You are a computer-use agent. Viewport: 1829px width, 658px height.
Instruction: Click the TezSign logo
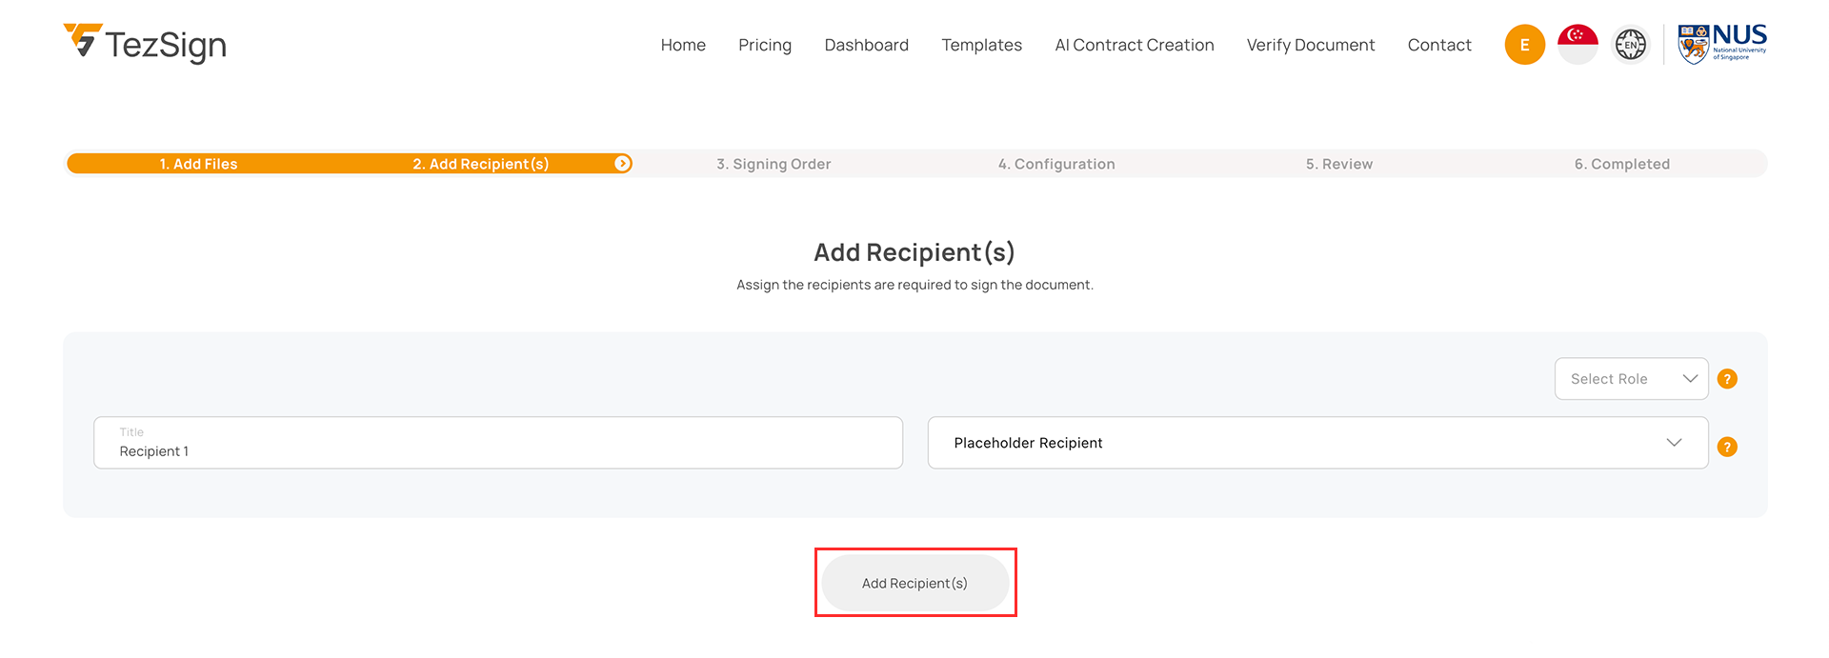145,44
